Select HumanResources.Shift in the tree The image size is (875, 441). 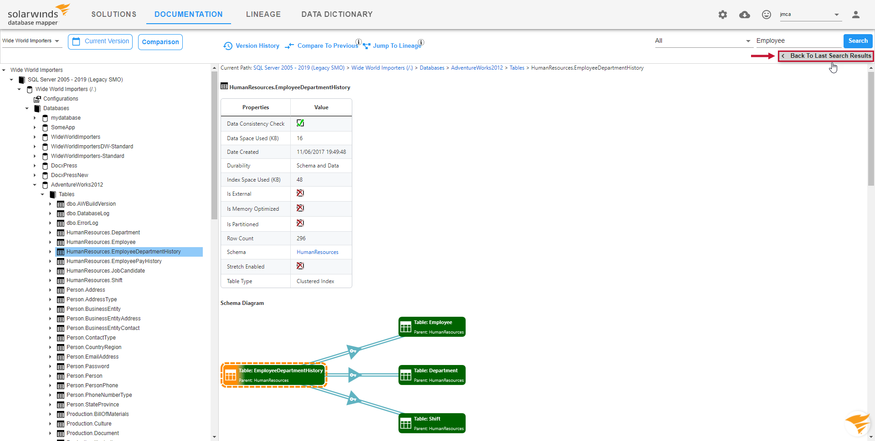(94, 280)
